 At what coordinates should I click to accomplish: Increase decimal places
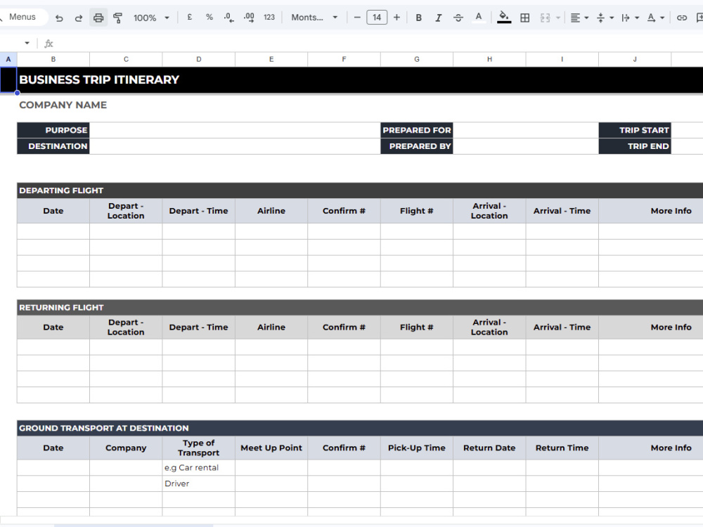(249, 18)
